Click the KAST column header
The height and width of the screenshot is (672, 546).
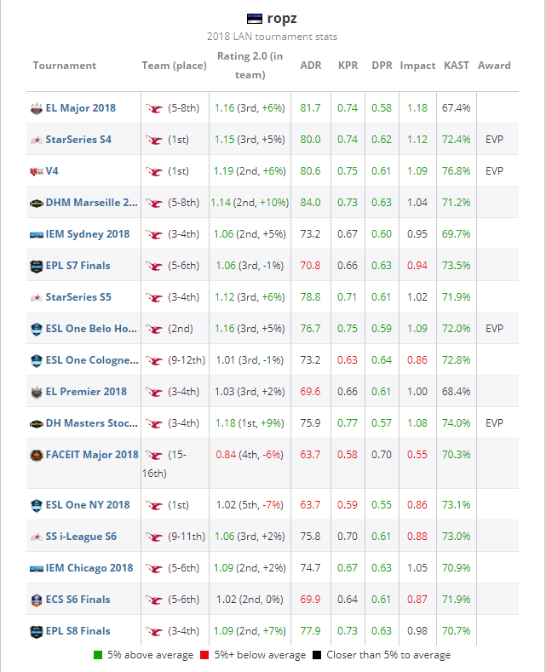pyautogui.click(x=457, y=66)
